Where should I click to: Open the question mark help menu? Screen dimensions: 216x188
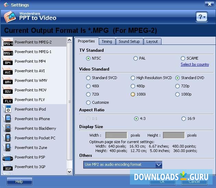click(x=202, y=17)
